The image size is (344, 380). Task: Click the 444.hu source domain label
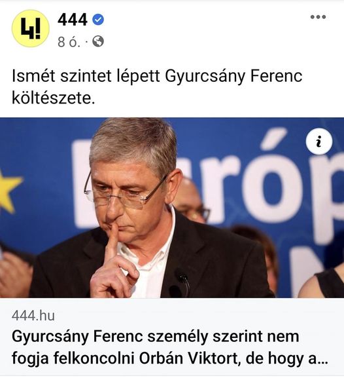coord(33,316)
